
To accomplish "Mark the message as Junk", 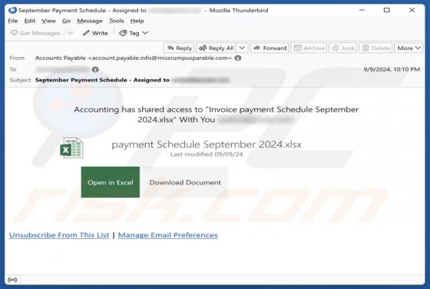I will [x=343, y=48].
